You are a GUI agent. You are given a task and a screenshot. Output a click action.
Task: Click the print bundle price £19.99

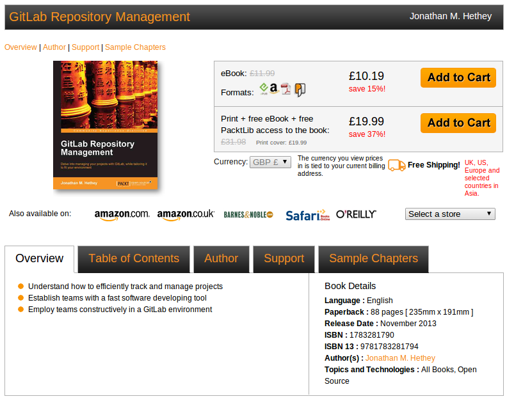click(x=366, y=122)
